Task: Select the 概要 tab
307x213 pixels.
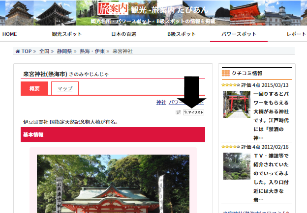Action: coord(34,88)
